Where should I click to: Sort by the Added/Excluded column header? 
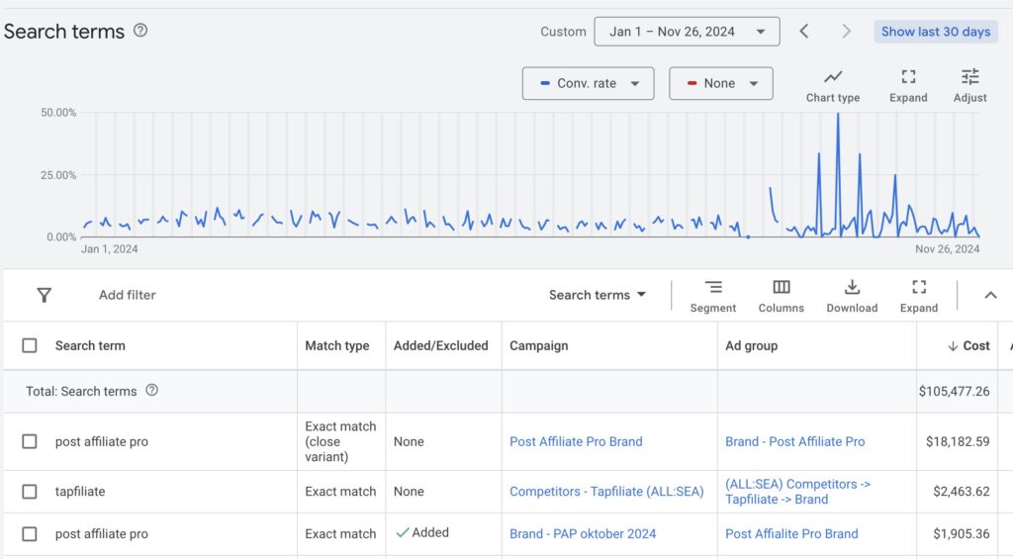[440, 345]
